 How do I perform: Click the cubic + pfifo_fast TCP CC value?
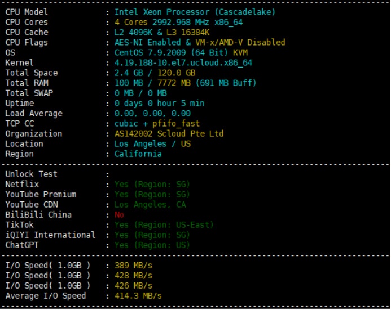(x=157, y=124)
